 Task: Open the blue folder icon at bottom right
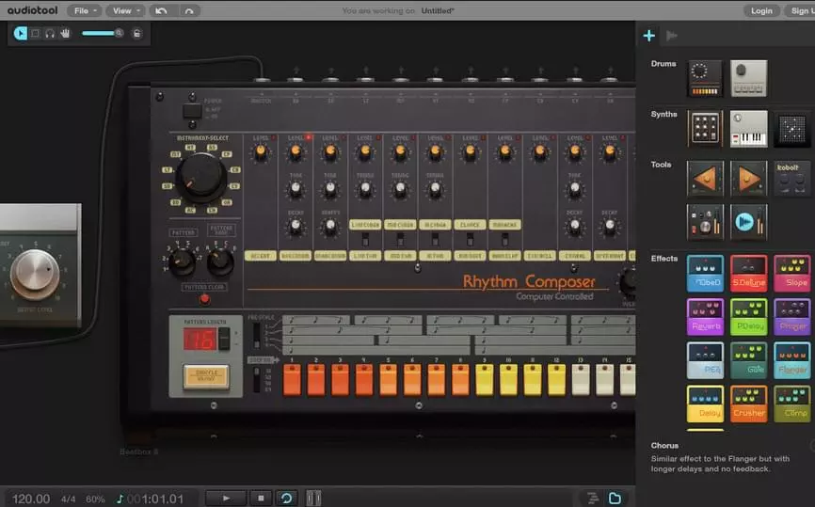point(615,499)
